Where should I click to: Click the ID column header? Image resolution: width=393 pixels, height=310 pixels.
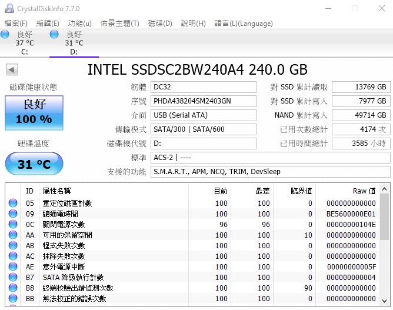(29, 191)
